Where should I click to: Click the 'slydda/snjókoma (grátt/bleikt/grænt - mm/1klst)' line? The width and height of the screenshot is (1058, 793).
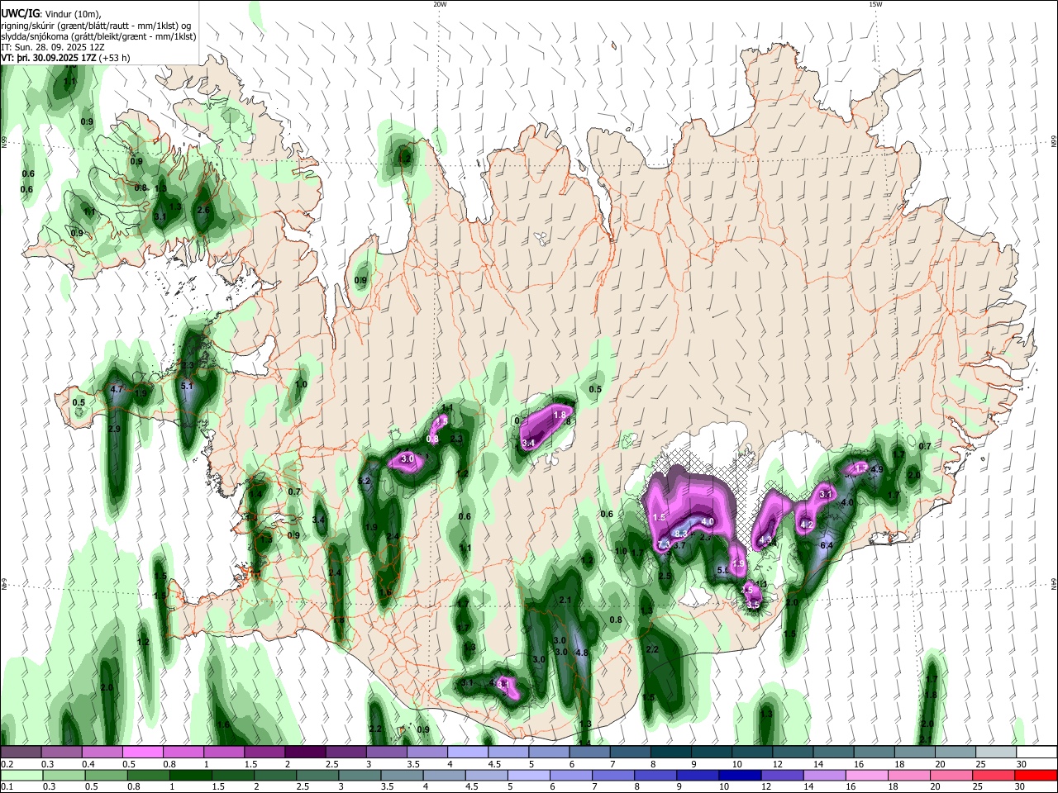point(98,36)
